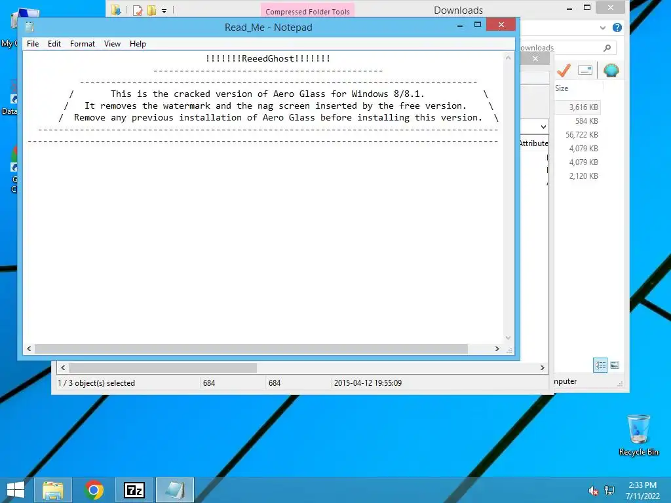Click the Notepad horizontal scrollbar thumb

click(x=251, y=348)
